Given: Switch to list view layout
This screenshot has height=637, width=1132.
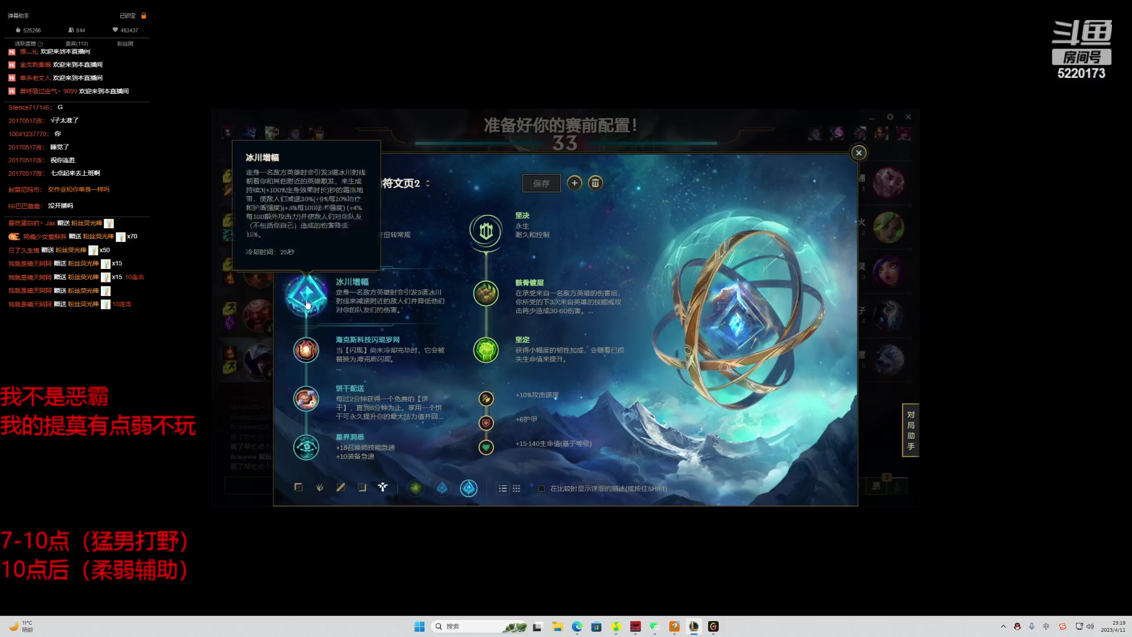Looking at the screenshot, I should click(502, 488).
